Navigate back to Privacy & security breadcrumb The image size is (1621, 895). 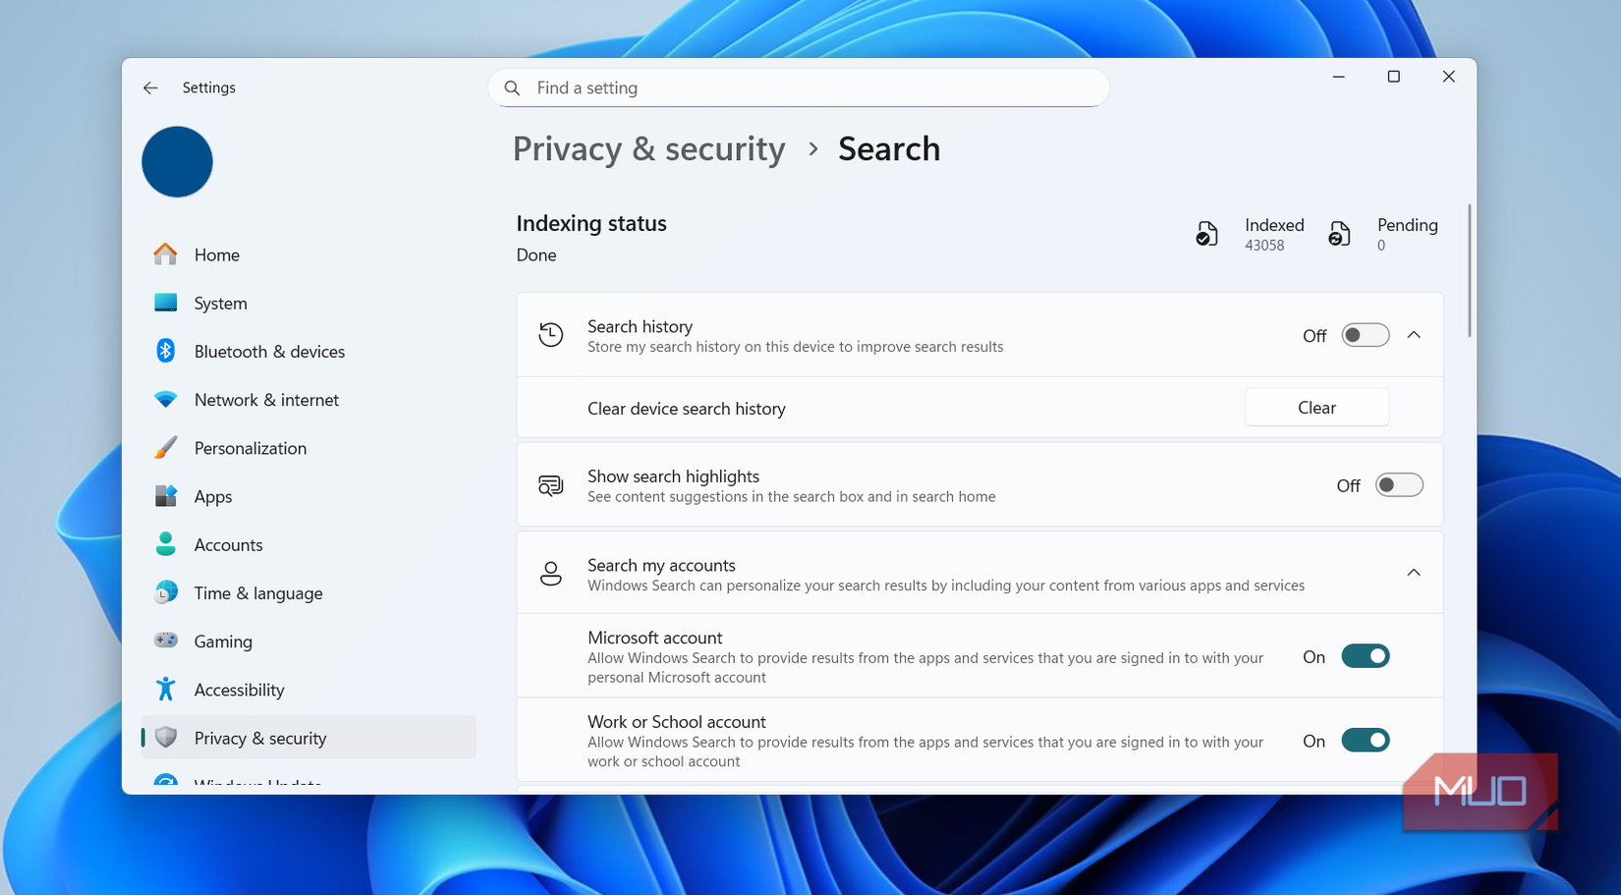click(x=648, y=148)
